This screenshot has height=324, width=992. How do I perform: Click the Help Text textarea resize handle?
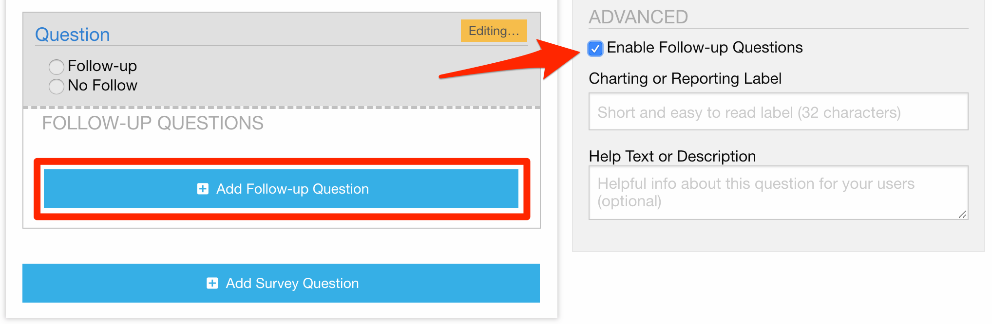pos(962,214)
